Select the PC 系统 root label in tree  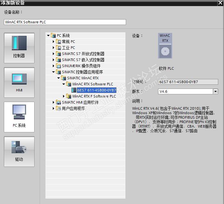click(x=63, y=35)
